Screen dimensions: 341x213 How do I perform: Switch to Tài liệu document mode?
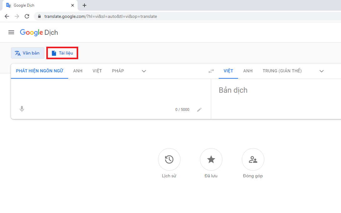pyautogui.click(x=62, y=53)
